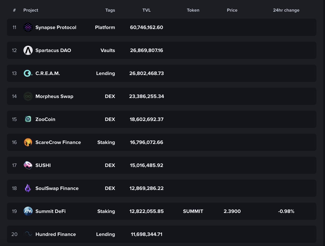Sort by the 24hr change column header
325x246 pixels.
pos(286,10)
